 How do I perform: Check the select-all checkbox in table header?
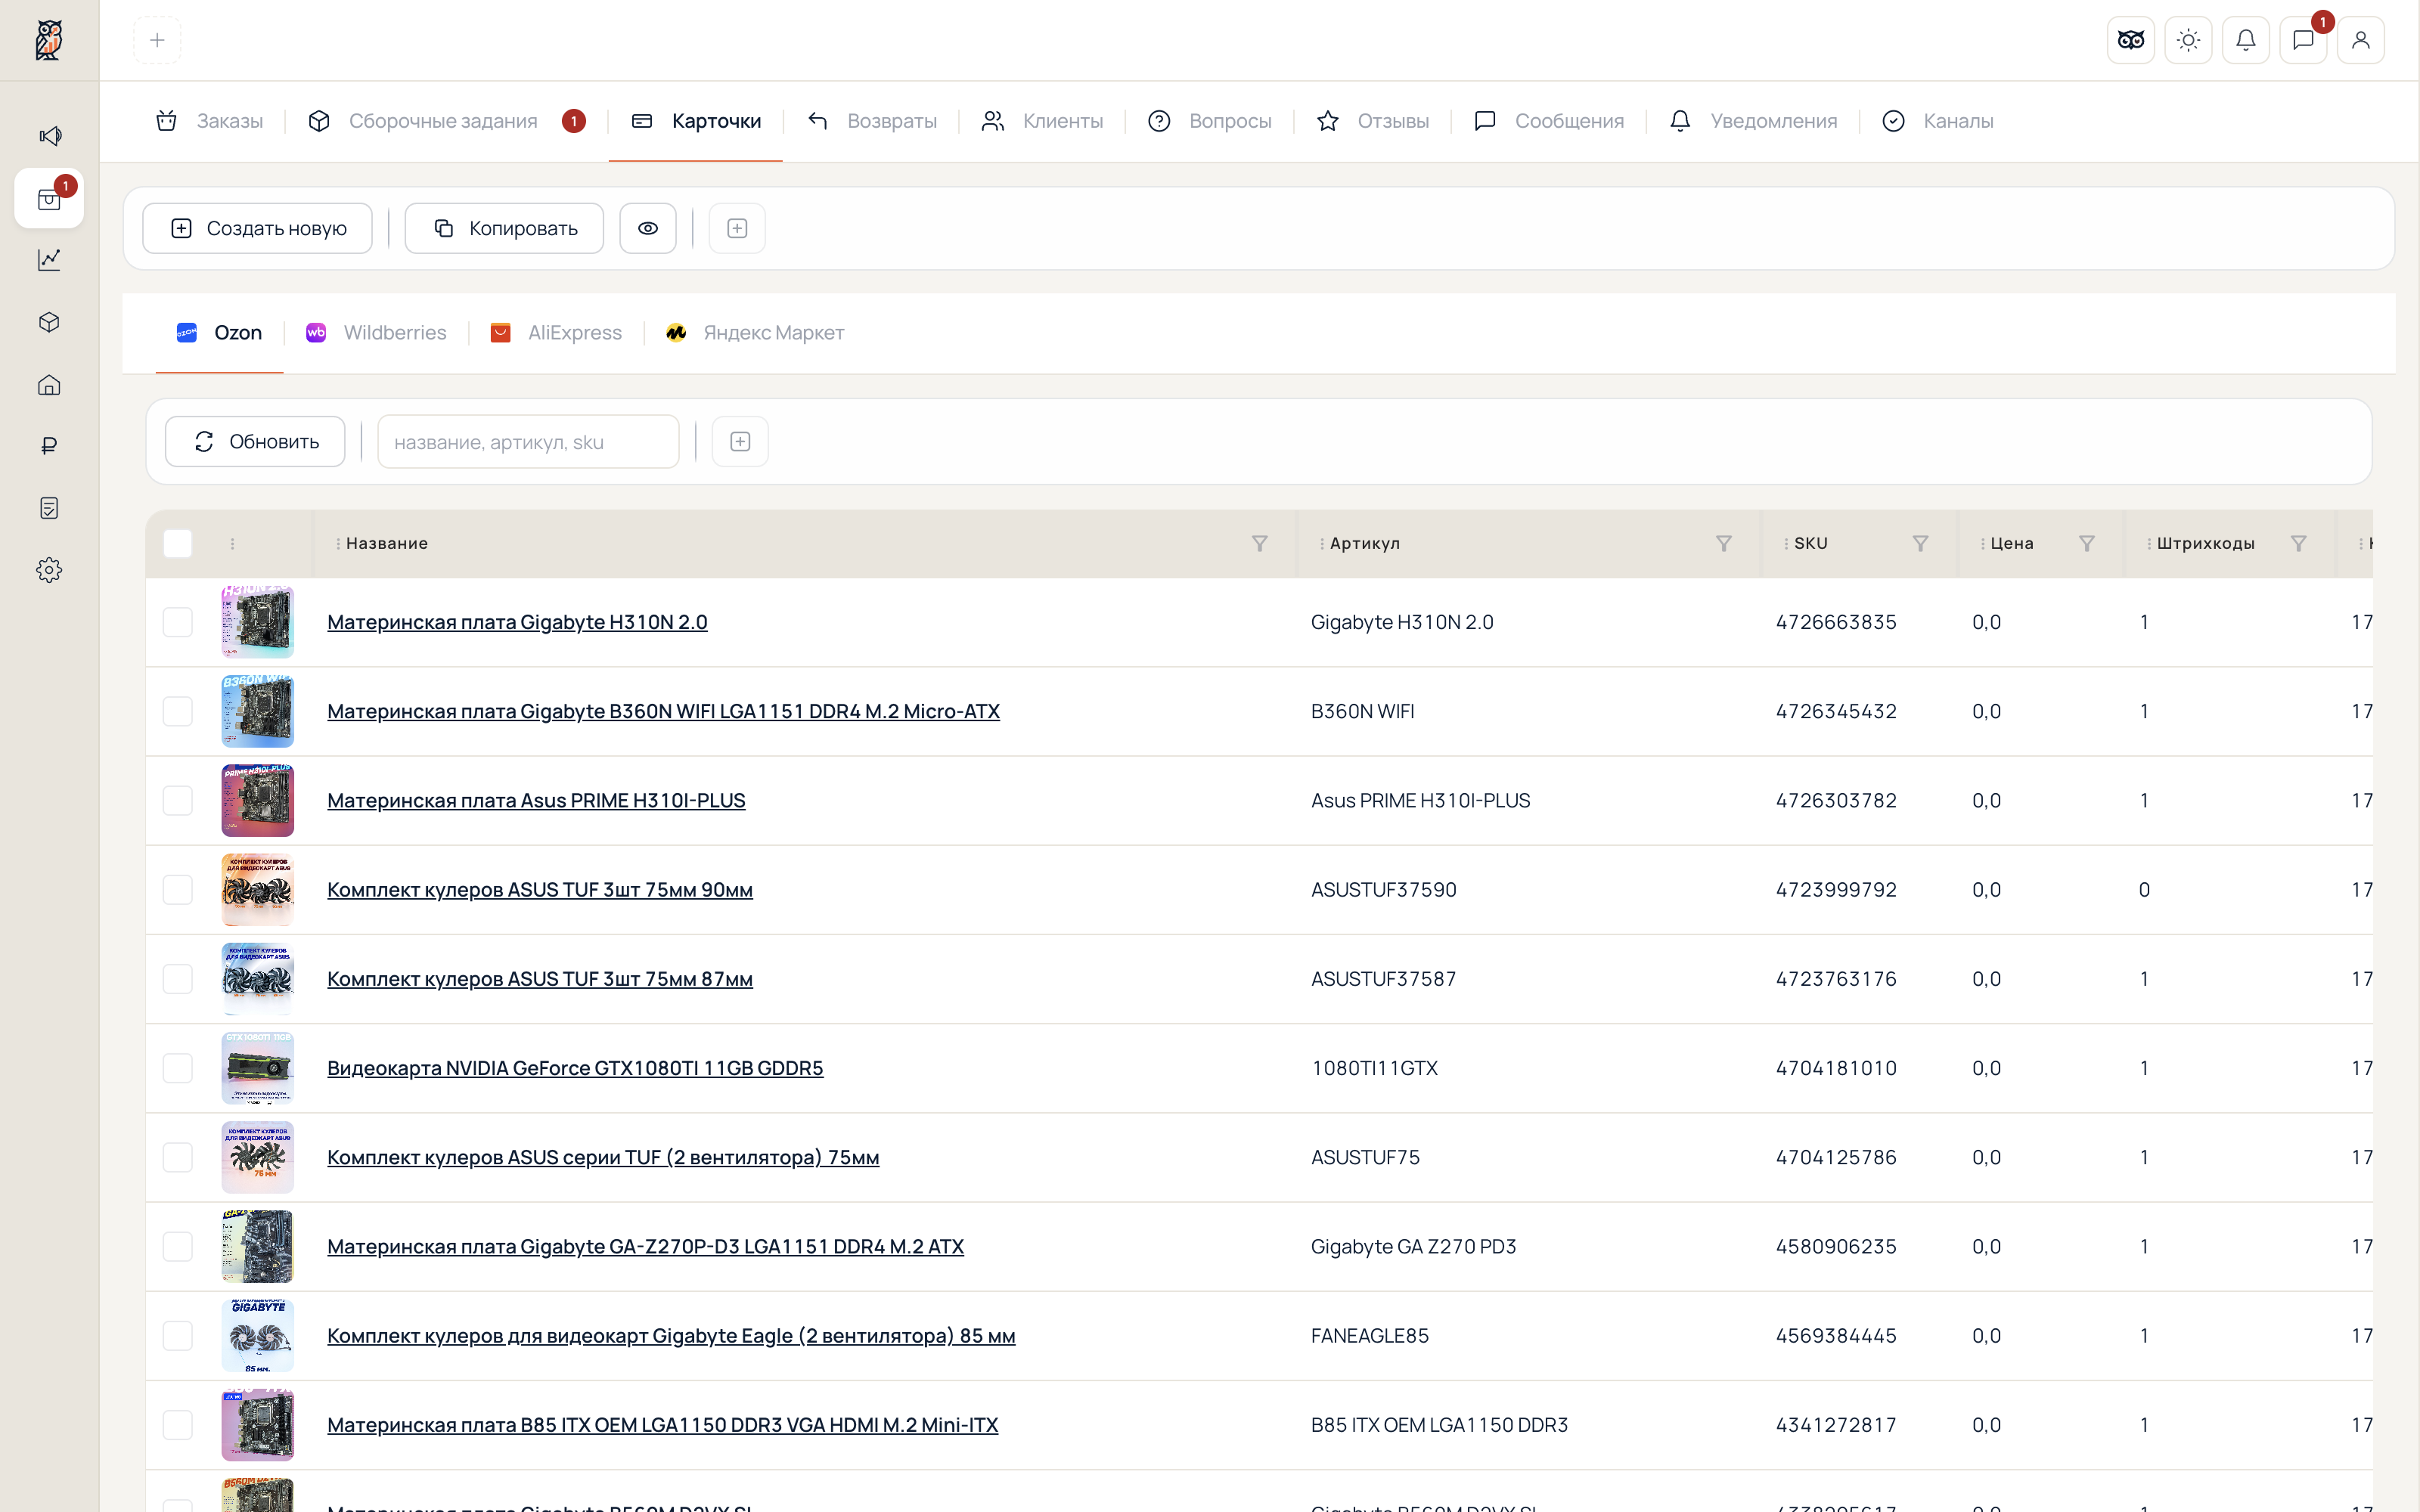point(178,543)
